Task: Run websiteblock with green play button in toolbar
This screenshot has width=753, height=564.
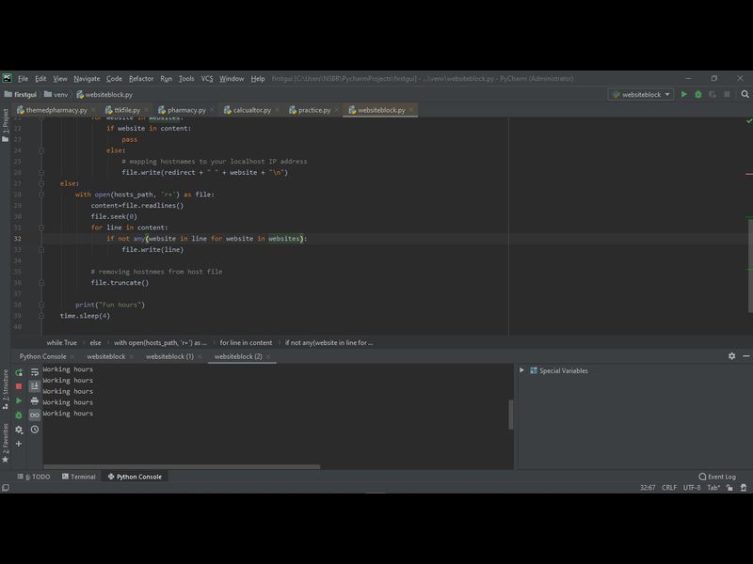Action: click(x=684, y=95)
